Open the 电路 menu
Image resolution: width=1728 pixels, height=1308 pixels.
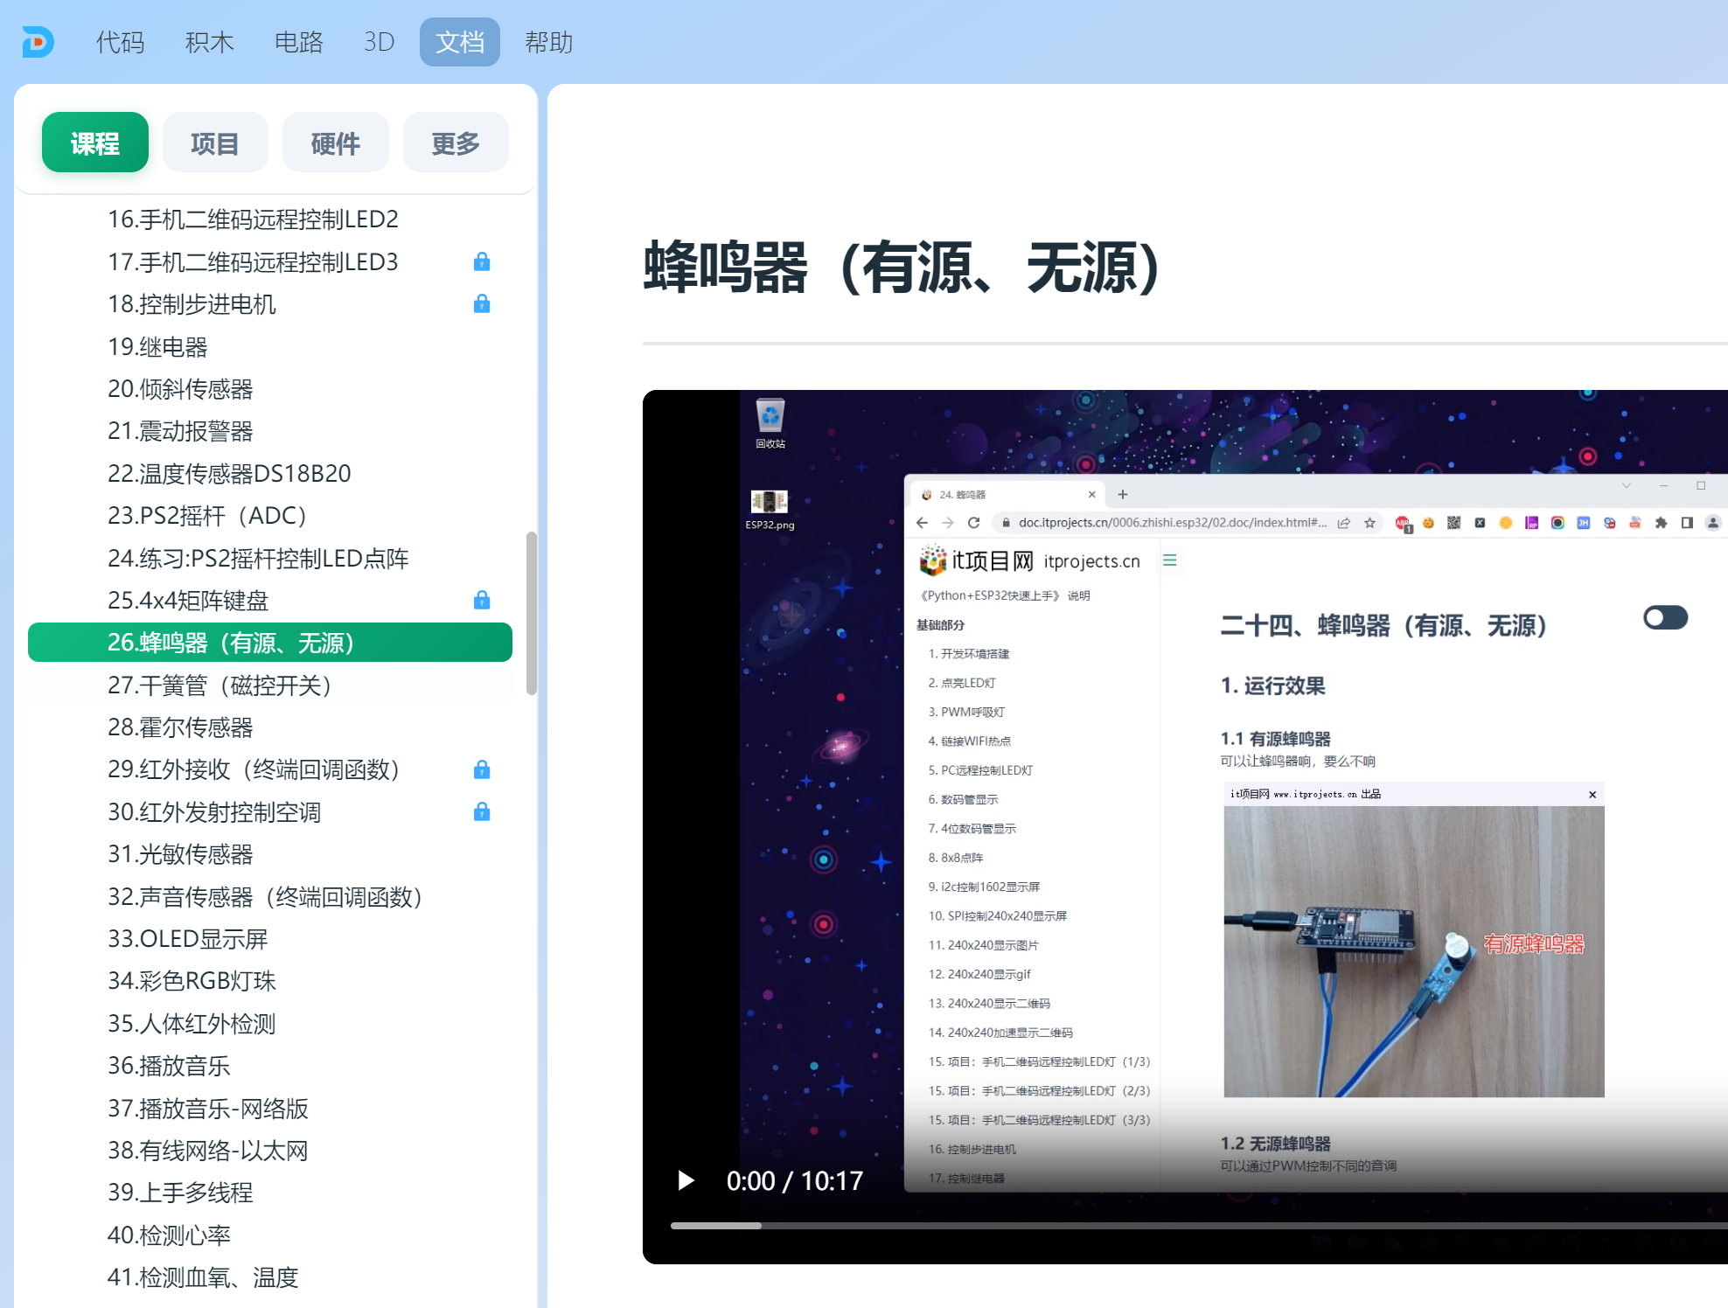(x=299, y=42)
